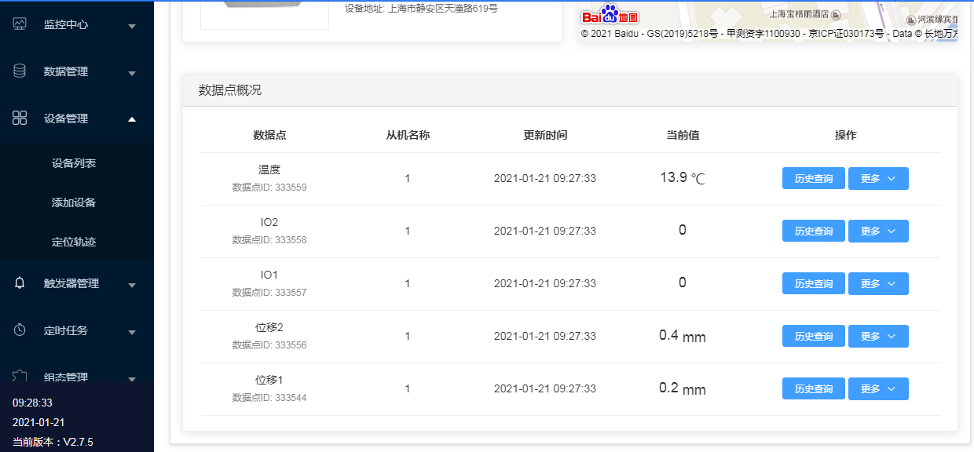The height and width of the screenshot is (452, 974).
Task: Select 添加设备 in the sidebar
Action: tap(74, 202)
